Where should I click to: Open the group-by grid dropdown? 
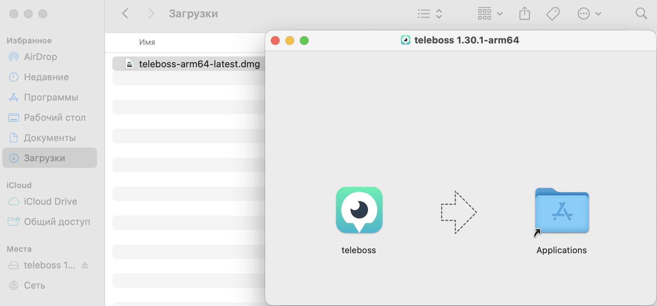tap(490, 14)
